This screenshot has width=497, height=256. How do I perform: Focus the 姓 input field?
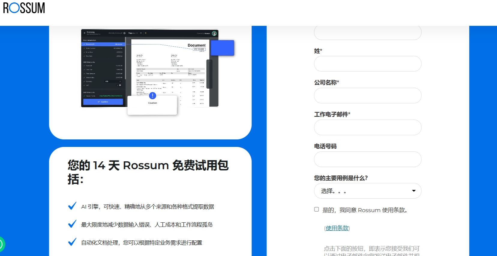pyautogui.click(x=368, y=64)
